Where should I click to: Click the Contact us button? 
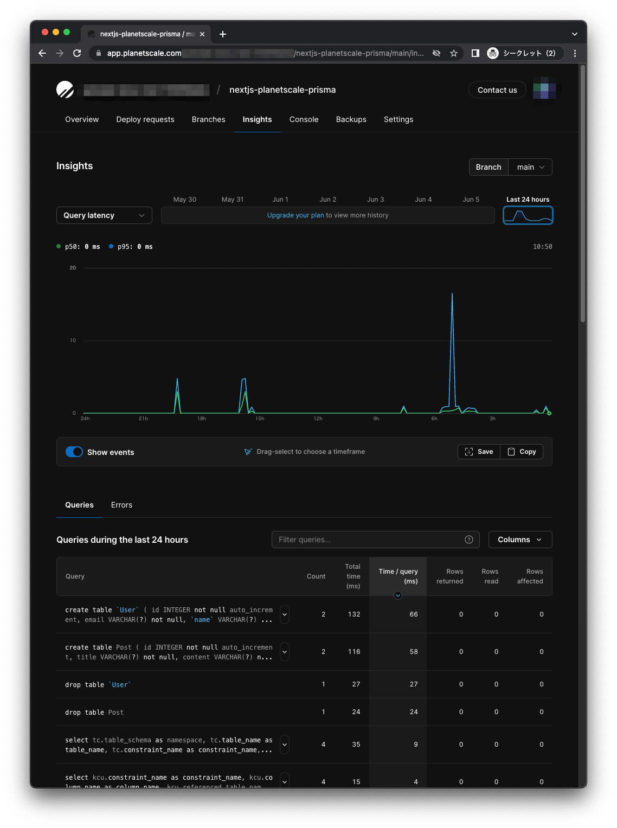(497, 90)
